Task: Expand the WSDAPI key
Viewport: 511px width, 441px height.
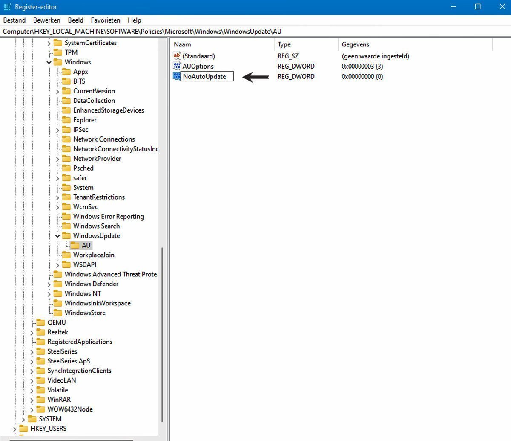Action: (x=57, y=265)
